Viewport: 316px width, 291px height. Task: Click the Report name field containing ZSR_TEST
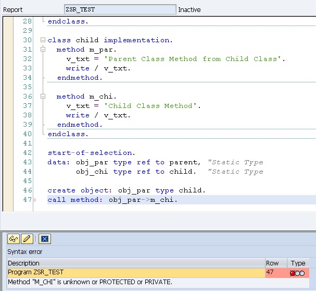[120, 9]
